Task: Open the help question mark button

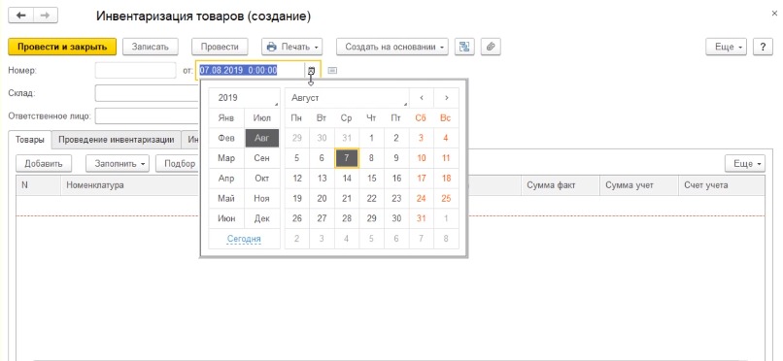Action: pos(763,47)
